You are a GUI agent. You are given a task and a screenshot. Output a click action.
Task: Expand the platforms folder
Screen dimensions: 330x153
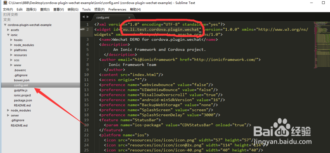pyautogui.click(x=11, y=50)
